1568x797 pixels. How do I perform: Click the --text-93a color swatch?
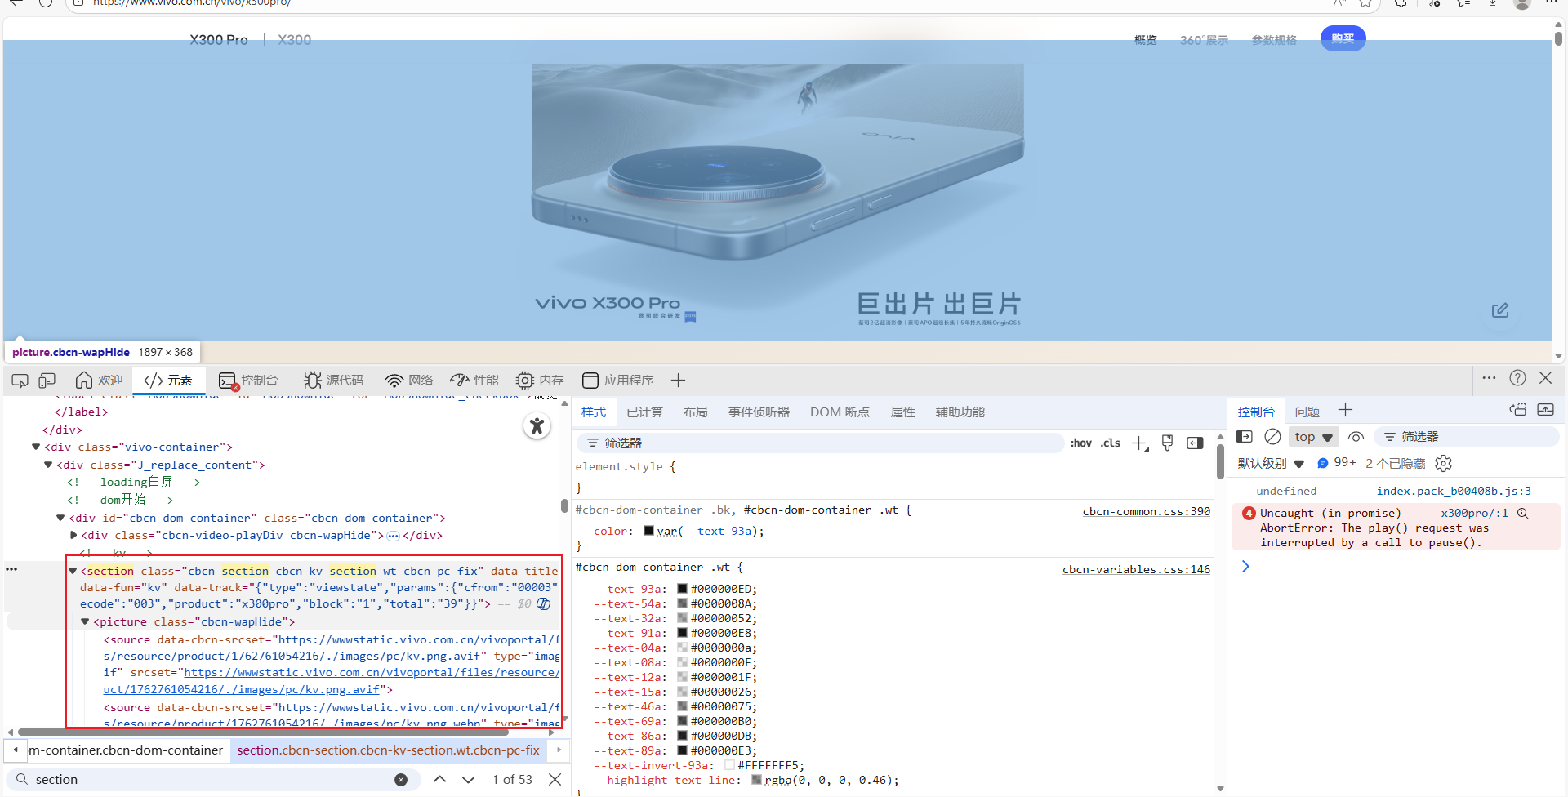(682, 589)
